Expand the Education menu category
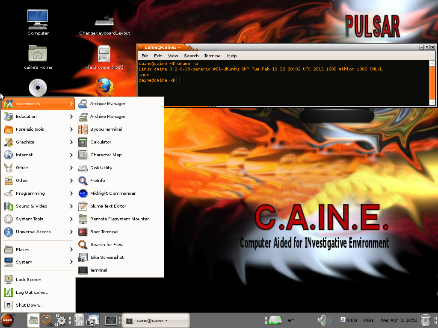This screenshot has width=438, height=328. tap(38, 116)
